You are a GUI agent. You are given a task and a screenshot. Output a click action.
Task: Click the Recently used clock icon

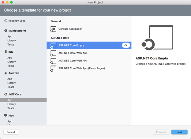(6, 21)
